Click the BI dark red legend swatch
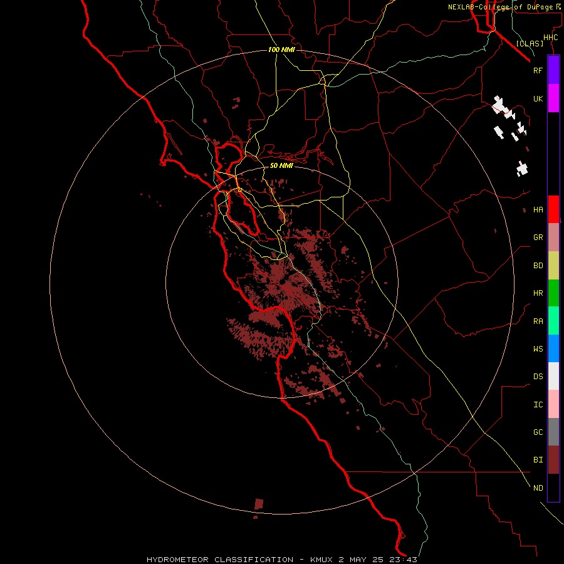The image size is (564, 564). click(553, 460)
